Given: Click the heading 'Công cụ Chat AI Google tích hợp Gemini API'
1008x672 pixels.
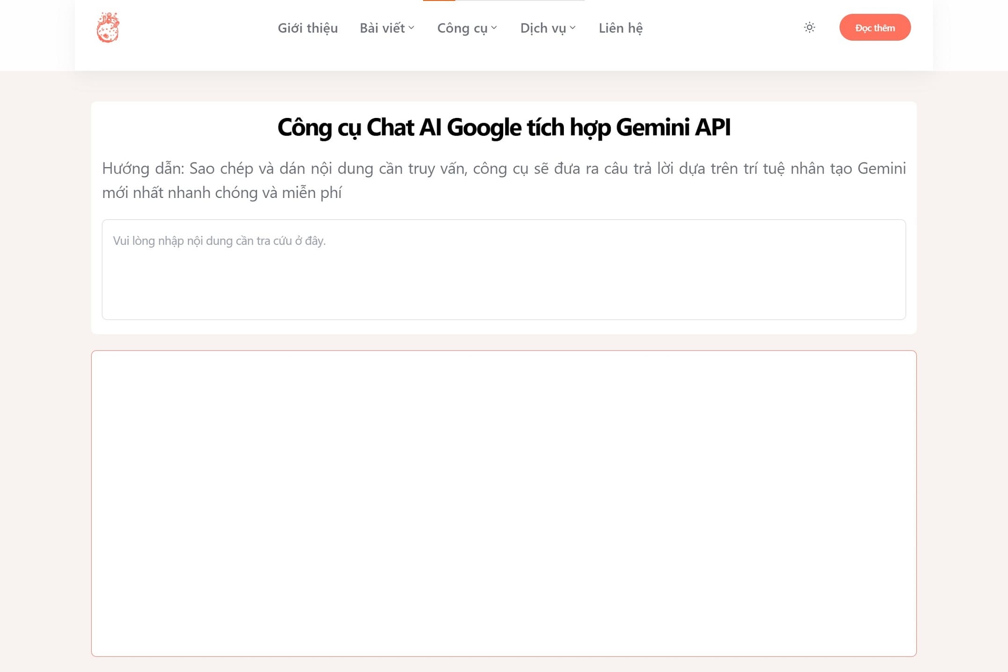Looking at the screenshot, I should (x=504, y=127).
